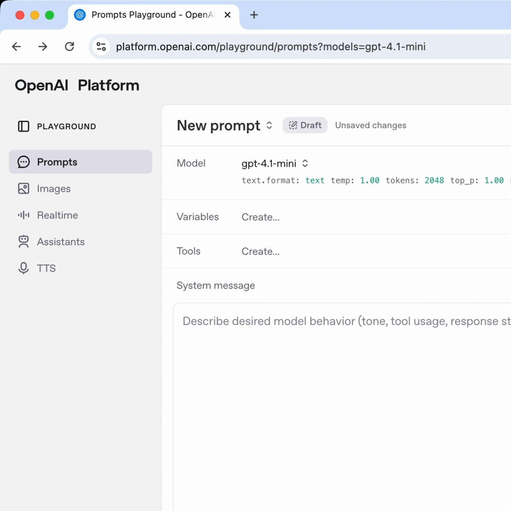
Task: Open site information icon in address bar
Action: coord(101,46)
